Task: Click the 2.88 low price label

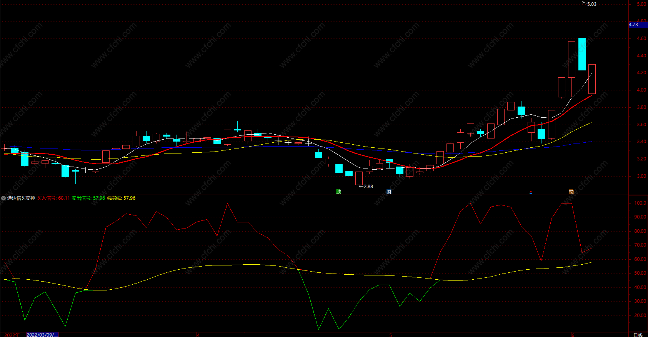Action: tap(368, 187)
